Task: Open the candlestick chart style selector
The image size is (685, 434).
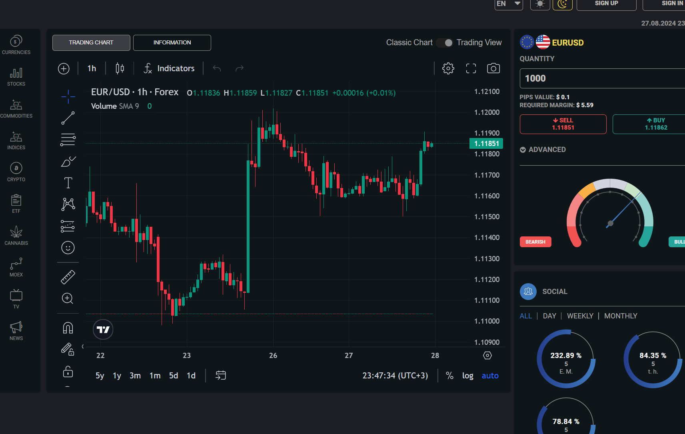Action: click(120, 68)
